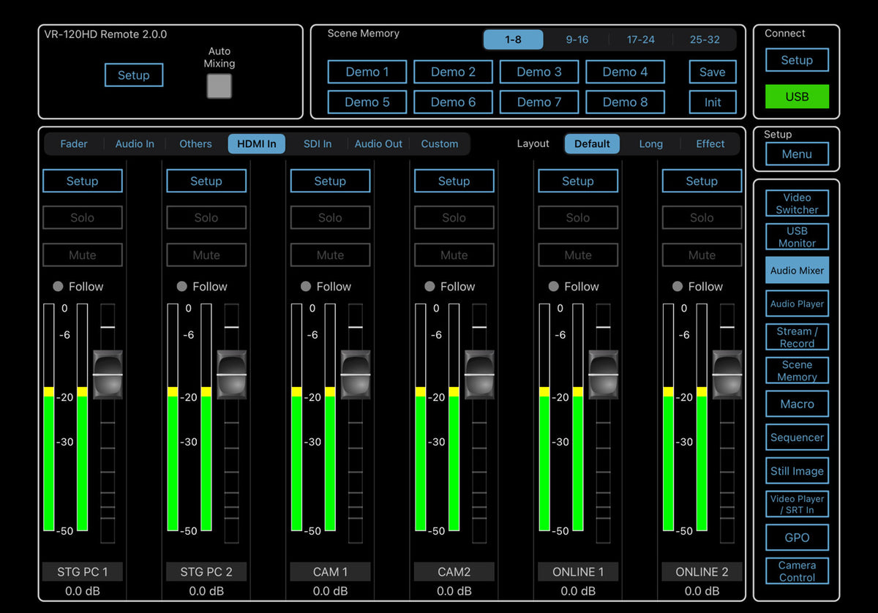Viewport: 878px width, 613px height.
Task: Open the Setup Menu button
Action: click(797, 154)
